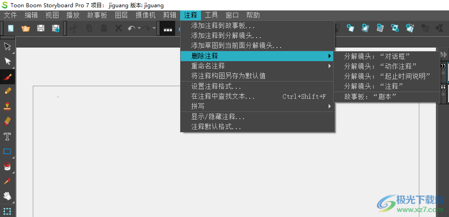
Task: Select the dotted-box transform tool at the bottom
Action: (7, 211)
